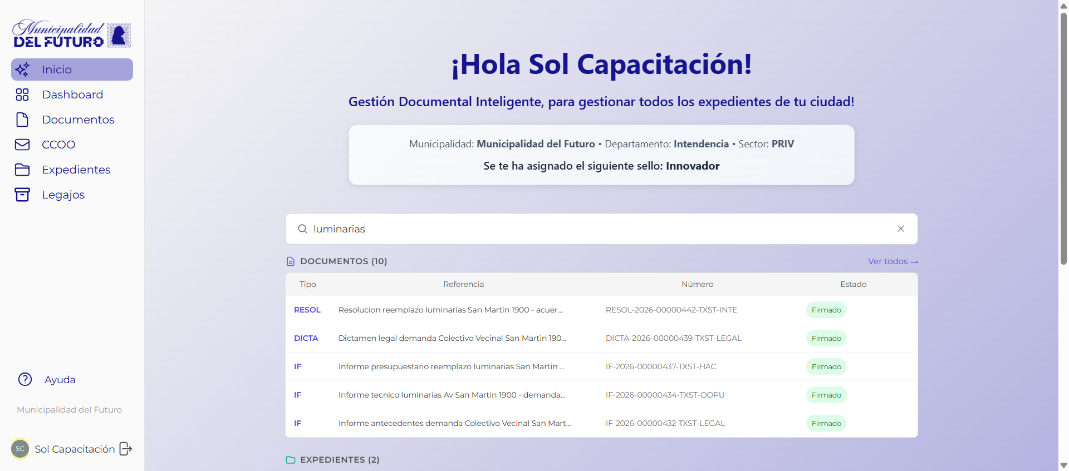Image resolution: width=1069 pixels, height=471 pixels.
Task: Click the Inicio sparkle icon in sidebar
Action: pyautogui.click(x=22, y=70)
